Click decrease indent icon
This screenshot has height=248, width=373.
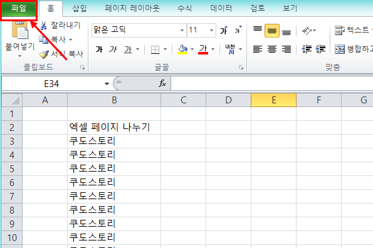pyautogui.click(x=307, y=49)
